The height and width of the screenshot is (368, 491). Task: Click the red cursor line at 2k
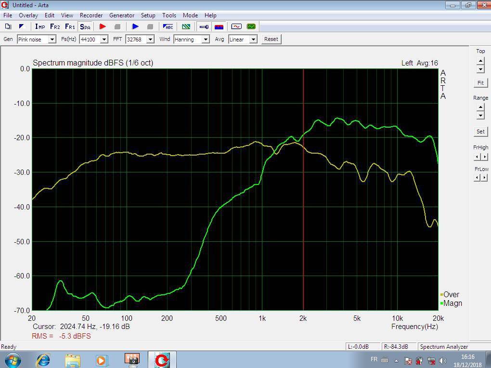tap(303, 190)
